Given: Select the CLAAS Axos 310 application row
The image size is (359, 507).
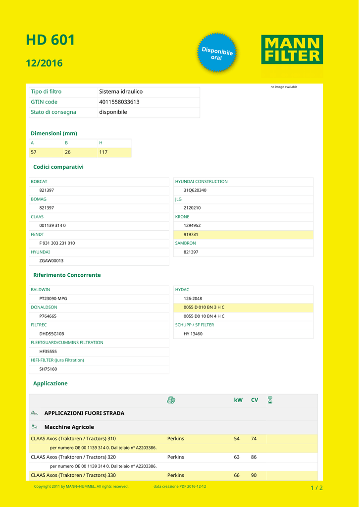Looking at the screenshot, I should click(x=173, y=439).
